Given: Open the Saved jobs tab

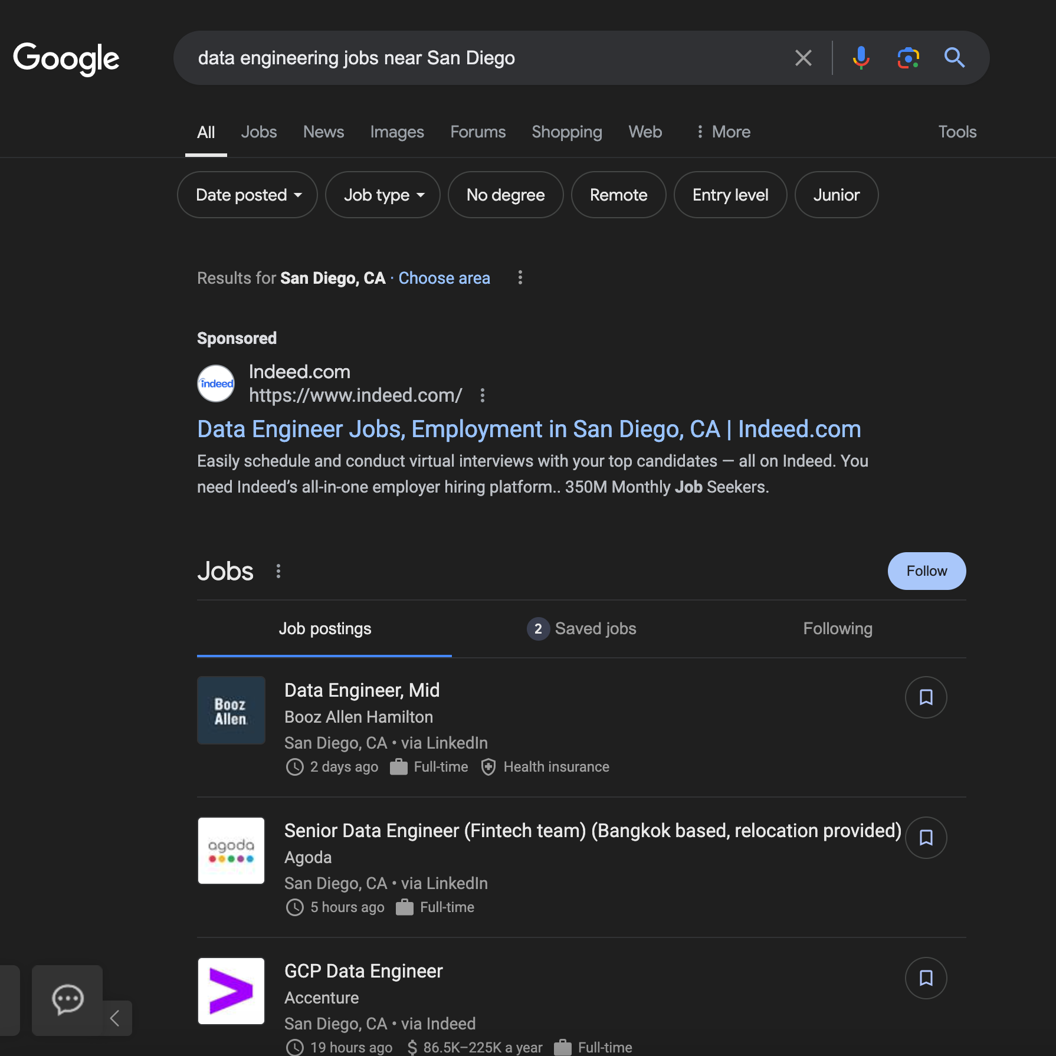Looking at the screenshot, I should (582, 629).
